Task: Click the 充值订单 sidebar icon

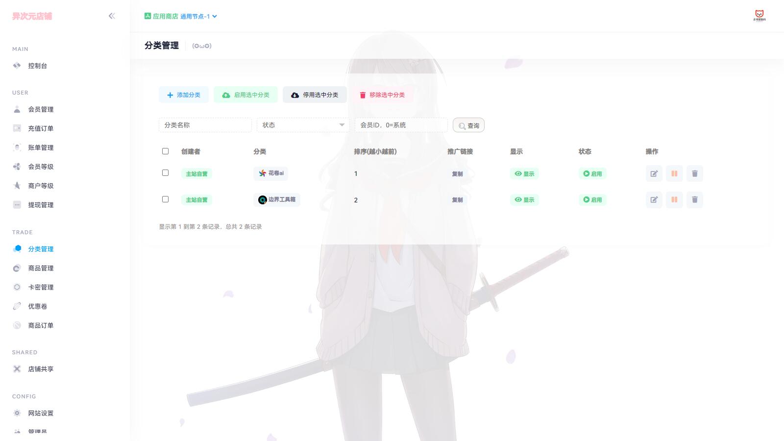Action: click(17, 128)
